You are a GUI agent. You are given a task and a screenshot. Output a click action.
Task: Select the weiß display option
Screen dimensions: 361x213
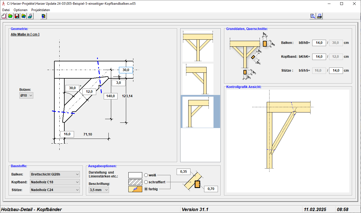(x=146, y=175)
